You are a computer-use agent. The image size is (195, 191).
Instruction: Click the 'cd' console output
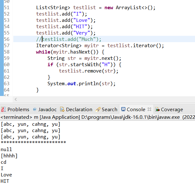3,162
